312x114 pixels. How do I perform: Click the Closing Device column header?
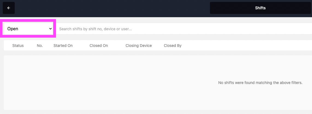[139, 46]
